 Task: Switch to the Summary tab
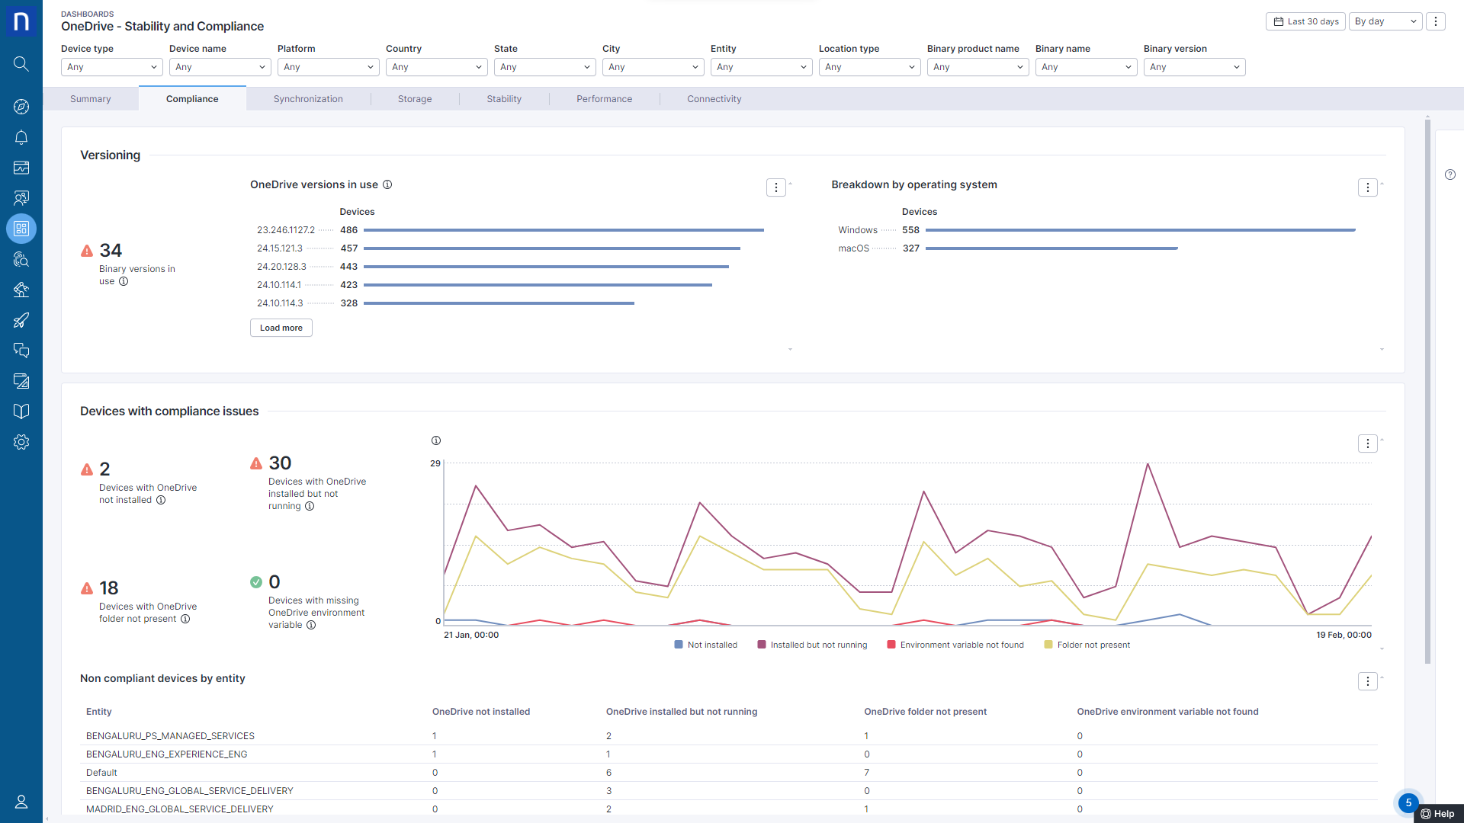coord(91,99)
